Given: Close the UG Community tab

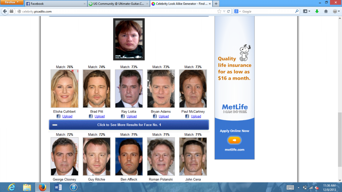Looking at the screenshot, I should click(x=147, y=4).
